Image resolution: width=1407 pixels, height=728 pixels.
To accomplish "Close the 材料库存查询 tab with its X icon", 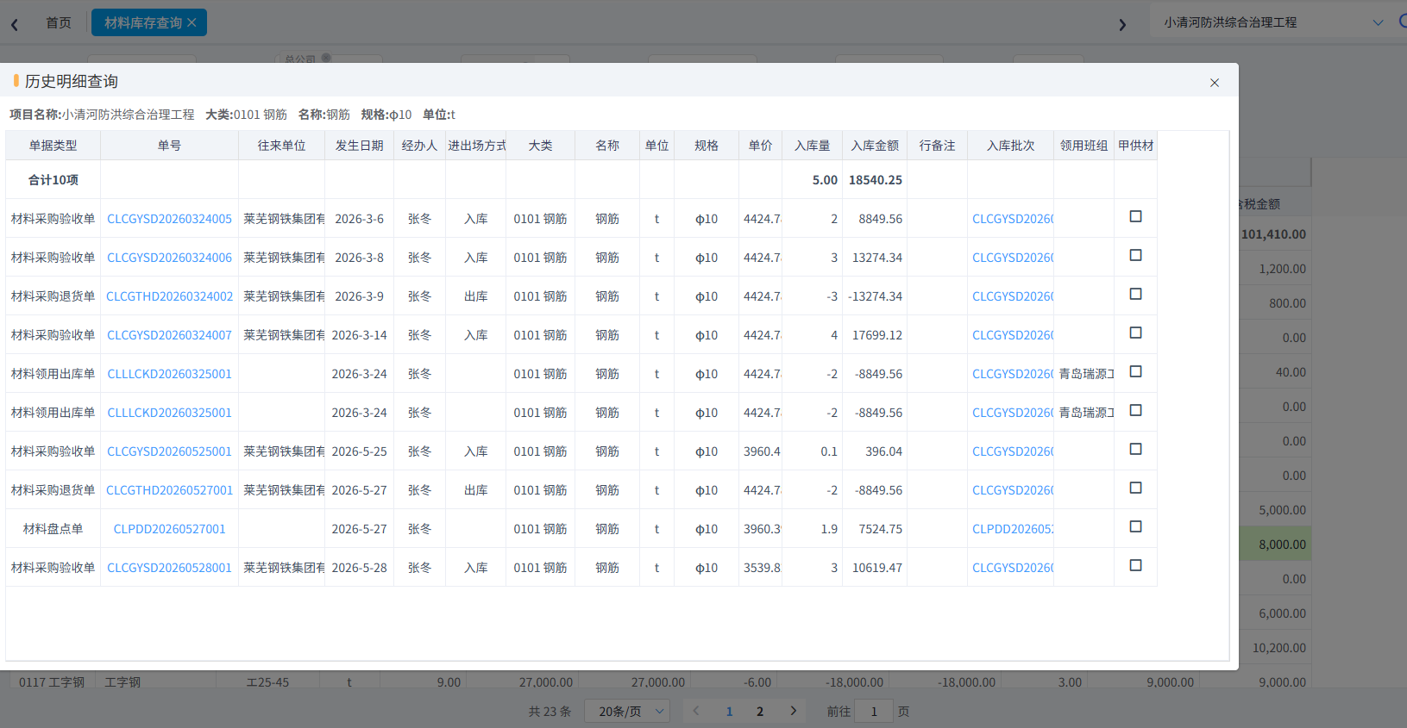I will 192,23.
